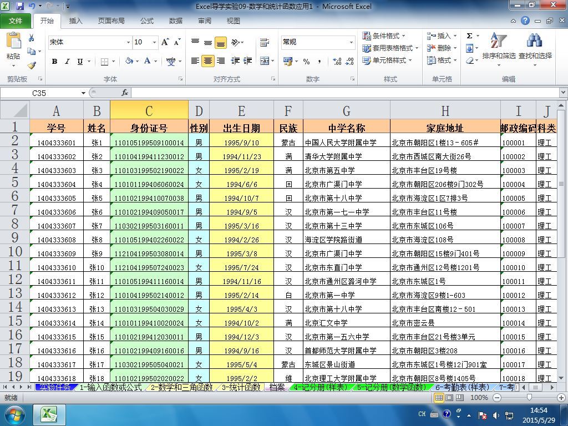
Task: Open the File tab
Action: click(15, 21)
